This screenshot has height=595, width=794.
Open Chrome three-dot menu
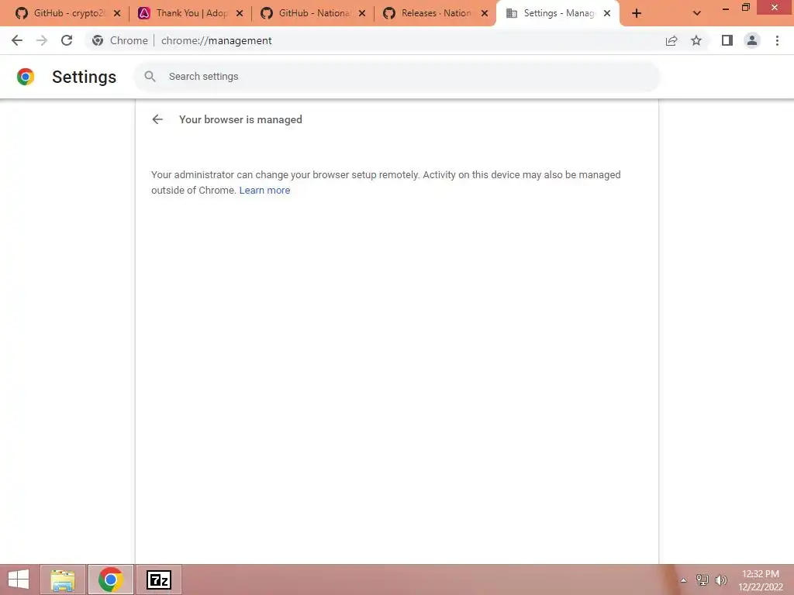777,40
